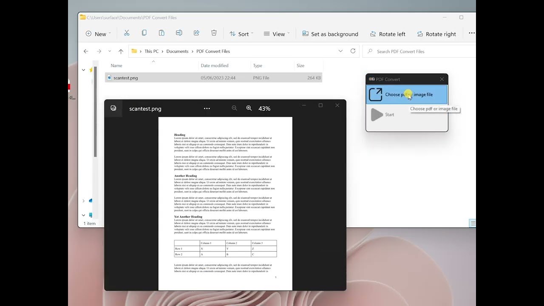Open the Sort dropdown menu
The width and height of the screenshot is (544, 306).
point(241,34)
